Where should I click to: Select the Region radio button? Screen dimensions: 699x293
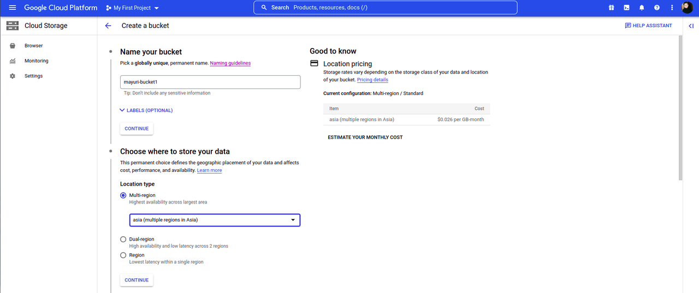point(123,255)
